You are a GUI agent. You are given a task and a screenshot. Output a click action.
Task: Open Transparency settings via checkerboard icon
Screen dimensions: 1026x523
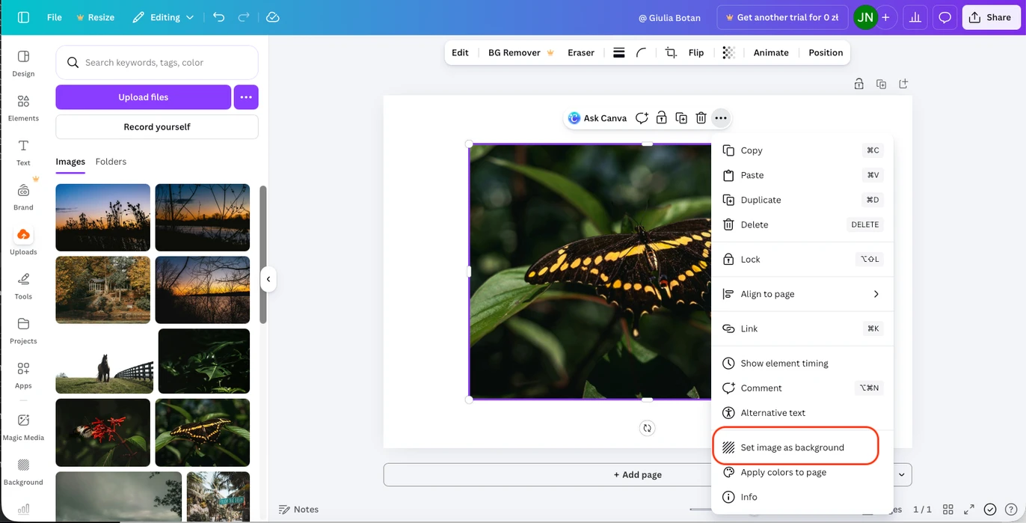pyautogui.click(x=728, y=52)
